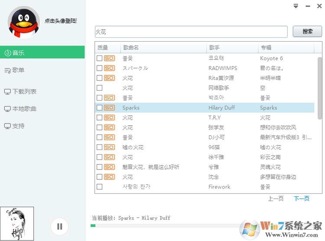Click SQ badge for 스파클 by RADWIMPS

109,68
